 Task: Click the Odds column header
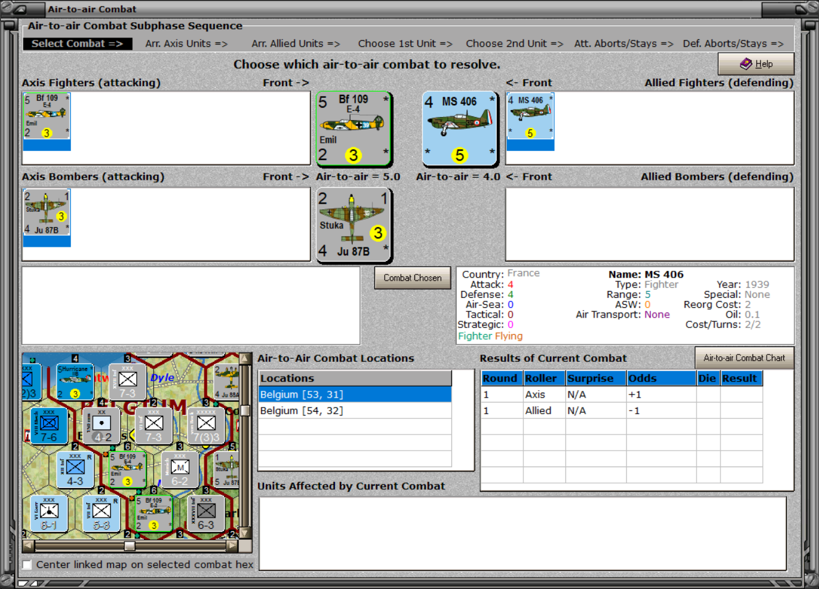(661, 379)
